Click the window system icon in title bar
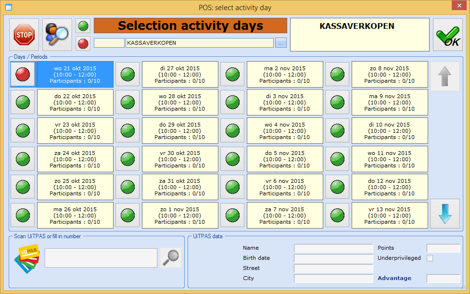 click(x=9, y=7)
